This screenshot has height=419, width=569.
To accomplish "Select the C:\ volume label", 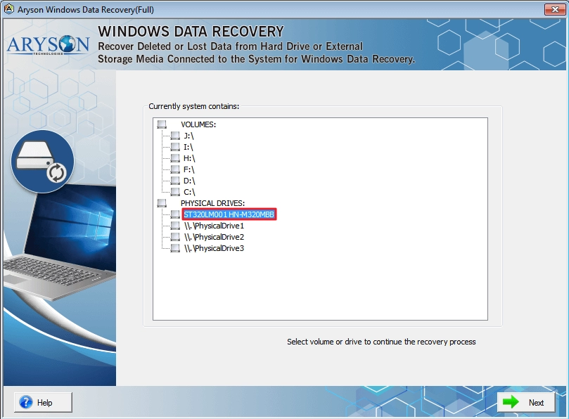I will click(189, 192).
